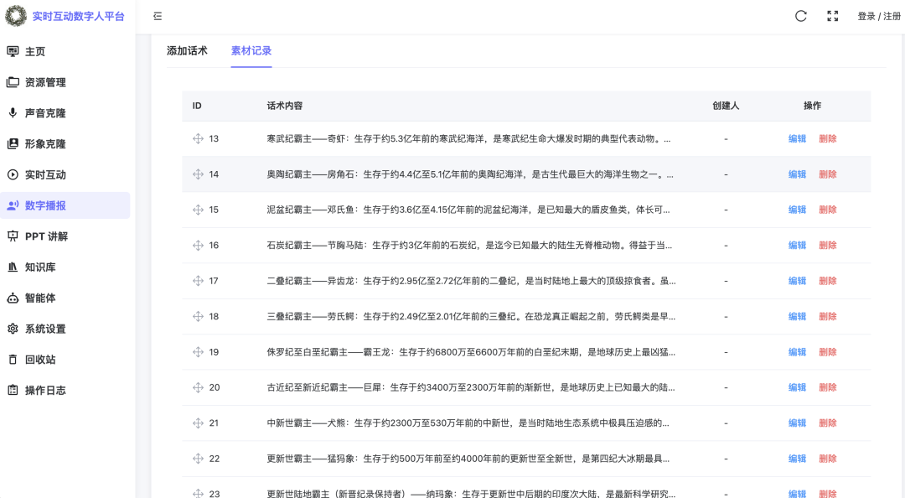This screenshot has width=905, height=498.
Task: Edit row 15 泥盆纪霸主
Action: click(x=797, y=210)
